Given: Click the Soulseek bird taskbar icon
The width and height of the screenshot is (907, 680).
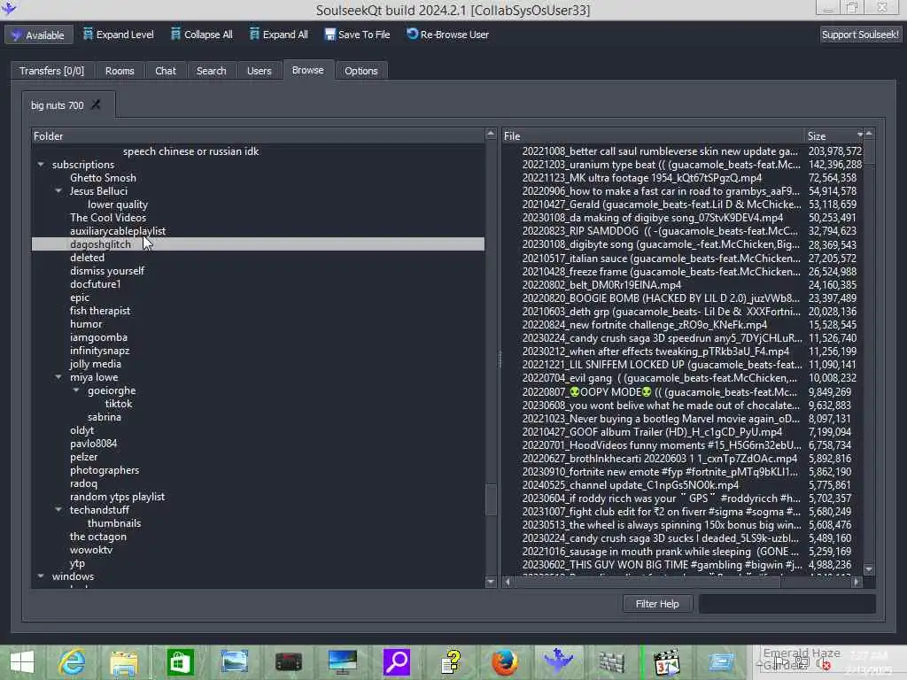Looking at the screenshot, I should [558, 662].
